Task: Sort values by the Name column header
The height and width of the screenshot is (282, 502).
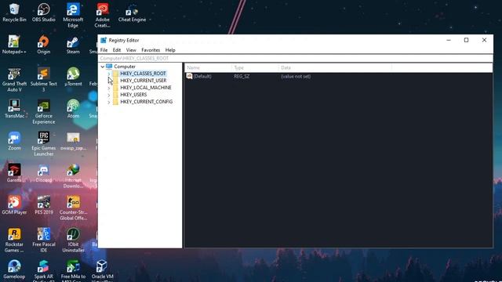Action: (208, 68)
